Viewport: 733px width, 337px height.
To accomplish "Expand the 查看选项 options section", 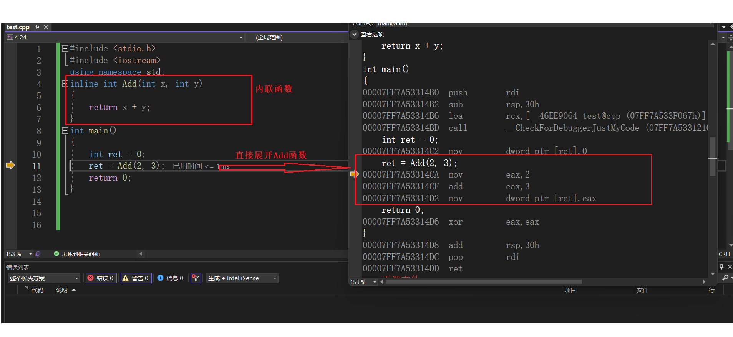I will click(x=355, y=35).
